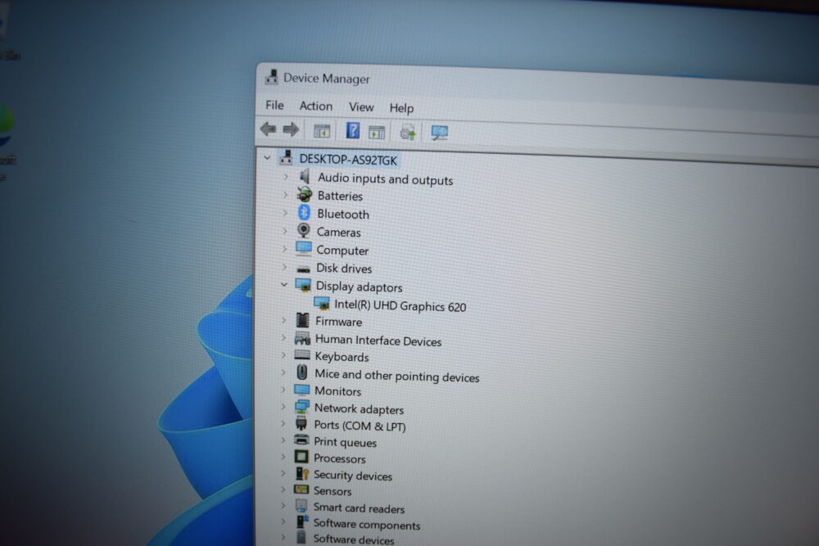The image size is (819, 546).
Task: Expand the Keyboards chevron
Action: [283, 355]
